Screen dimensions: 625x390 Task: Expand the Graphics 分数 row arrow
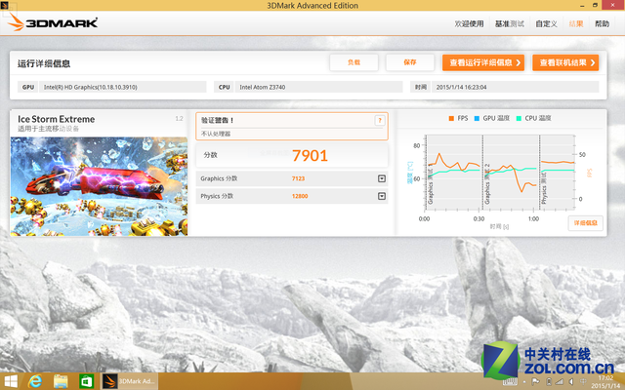pos(382,178)
